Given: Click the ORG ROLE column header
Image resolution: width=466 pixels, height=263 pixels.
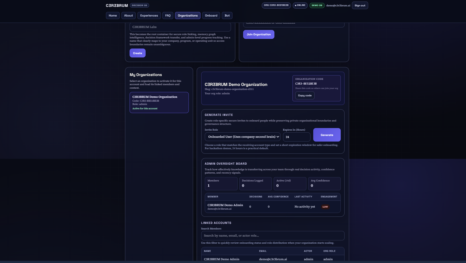Looking at the screenshot, I should 329,251.
